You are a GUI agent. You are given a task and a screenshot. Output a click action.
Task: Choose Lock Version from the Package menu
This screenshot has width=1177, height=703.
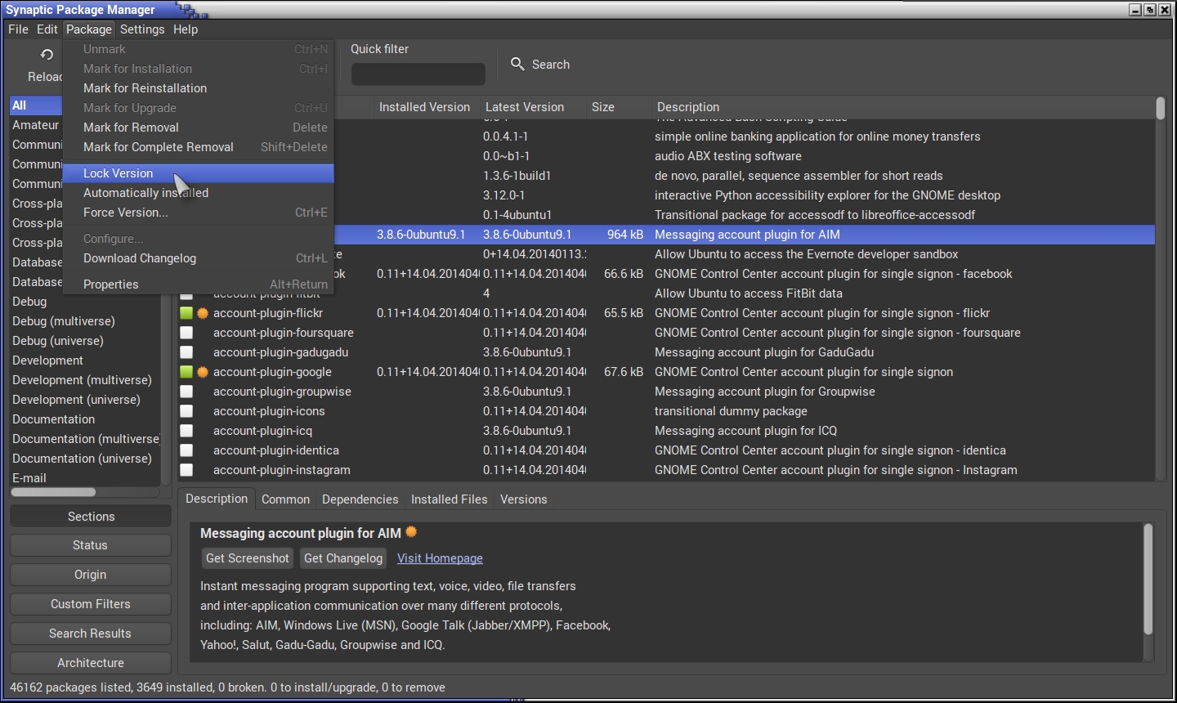coord(119,173)
